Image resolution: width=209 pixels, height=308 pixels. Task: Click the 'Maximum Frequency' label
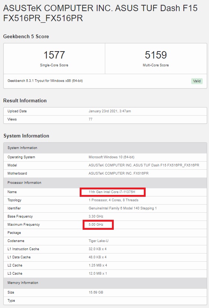pyautogui.click(x=24, y=225)
